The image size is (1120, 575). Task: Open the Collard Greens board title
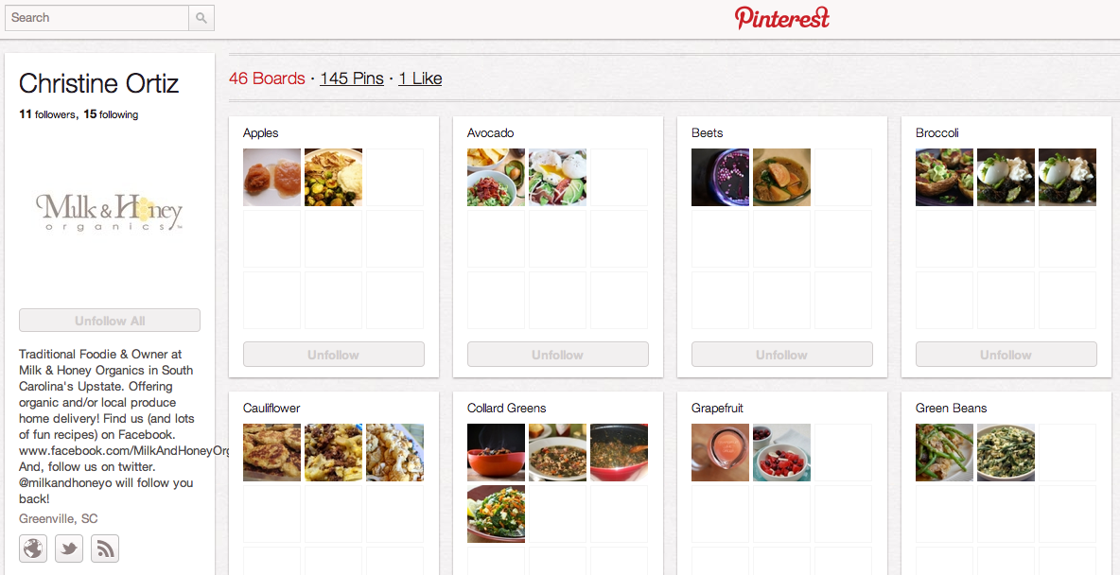(506, 409)
